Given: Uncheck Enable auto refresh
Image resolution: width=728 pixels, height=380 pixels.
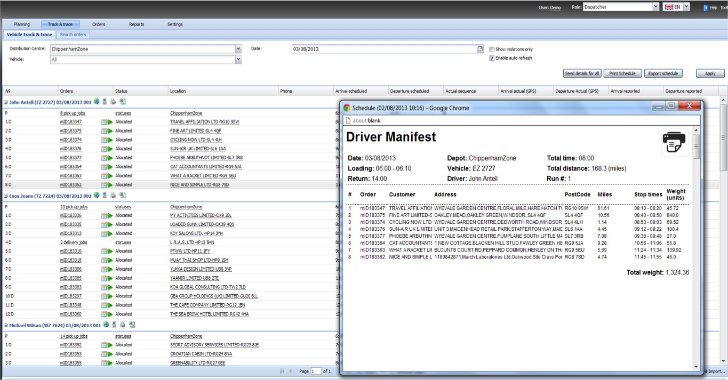Looking at the screenshot, I should 492,58.
